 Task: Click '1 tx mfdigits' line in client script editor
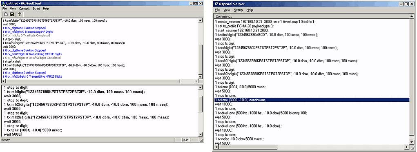click(75, 92)
